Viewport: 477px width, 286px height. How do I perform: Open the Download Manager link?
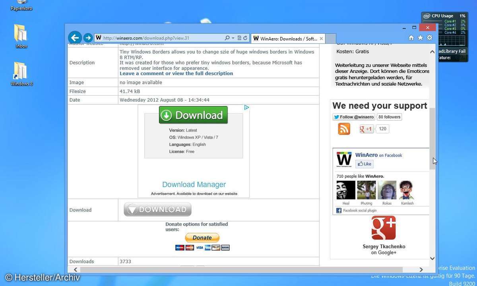(194, 184)
